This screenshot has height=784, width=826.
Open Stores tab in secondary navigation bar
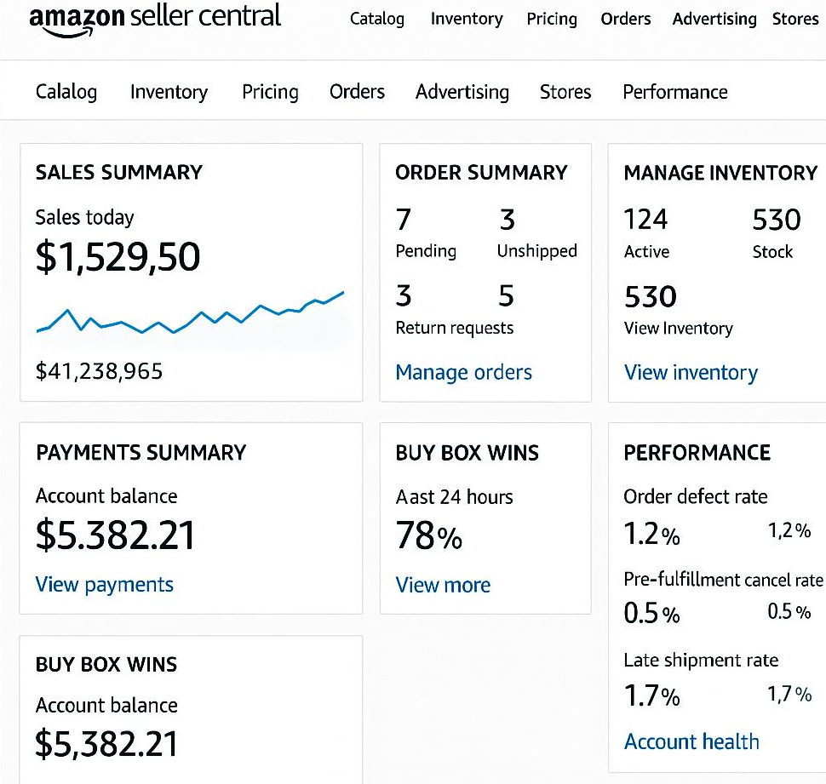[565, 92]
